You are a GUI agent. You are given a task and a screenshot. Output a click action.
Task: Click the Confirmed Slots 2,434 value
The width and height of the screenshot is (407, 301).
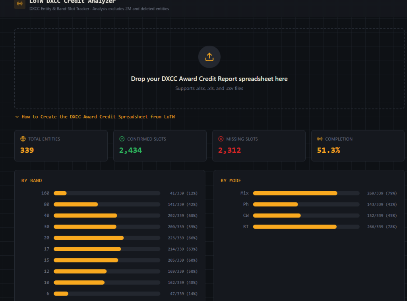(130, 150)
